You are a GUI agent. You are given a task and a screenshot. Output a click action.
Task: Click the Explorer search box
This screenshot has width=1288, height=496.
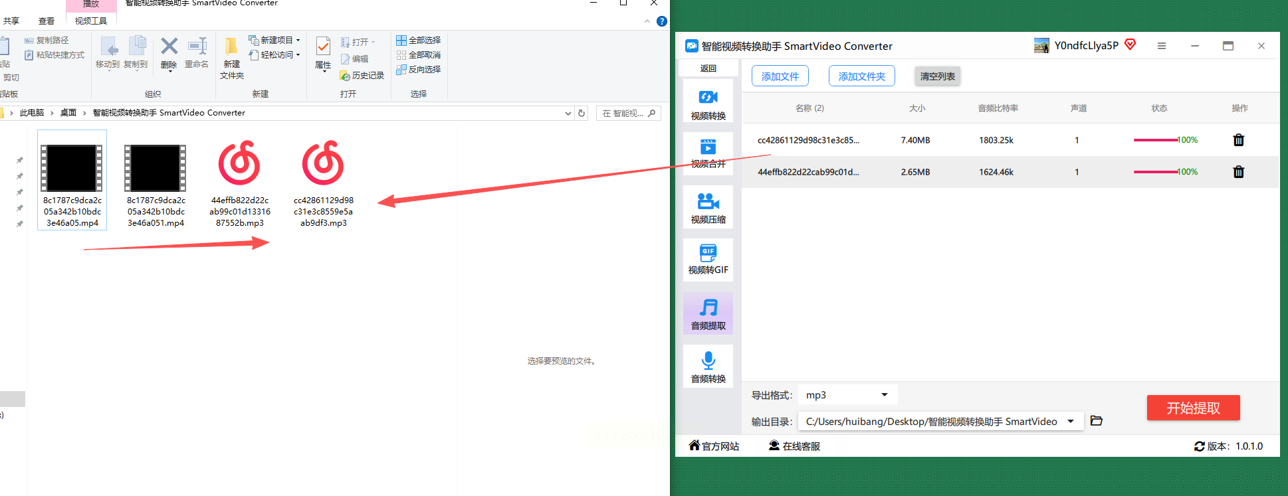628,113
